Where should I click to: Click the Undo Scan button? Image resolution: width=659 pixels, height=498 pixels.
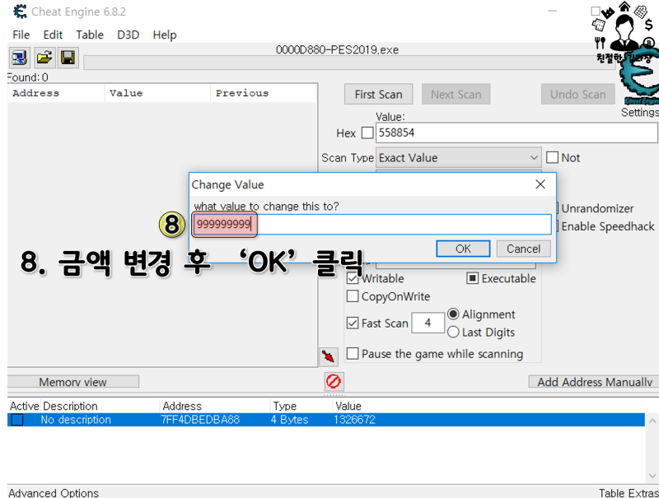[578, 95]
